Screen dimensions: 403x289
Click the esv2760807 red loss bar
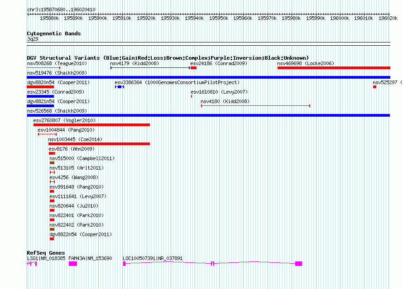coord(91,125)
